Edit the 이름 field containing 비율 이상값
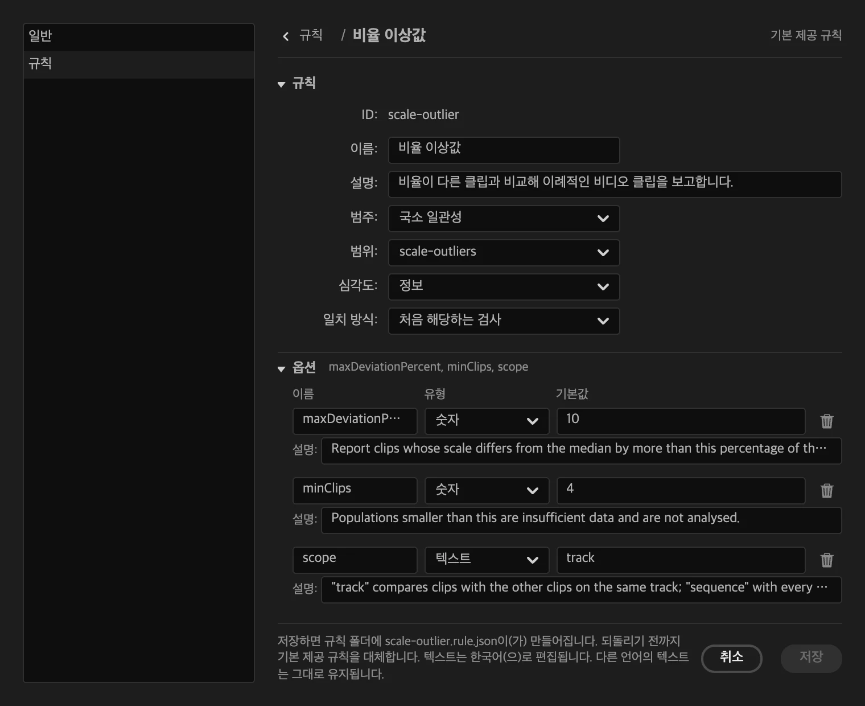This screenshot has height=706, width=865. point(504,150)
